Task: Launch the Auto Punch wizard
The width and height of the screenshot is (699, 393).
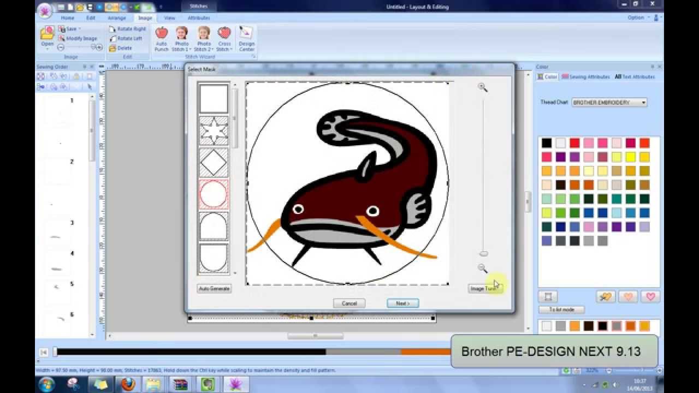Action: pos(162,38)
